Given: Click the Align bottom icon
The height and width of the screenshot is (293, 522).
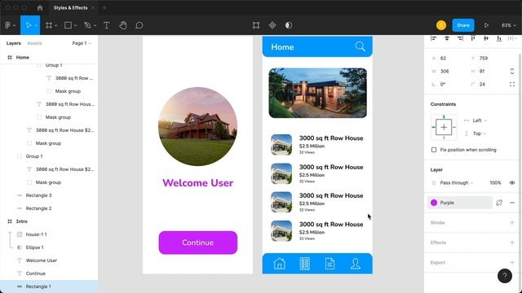Looking at the screenshot, I should click(499, 38).
